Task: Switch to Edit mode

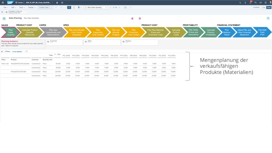Action: (x=264, y=7)
